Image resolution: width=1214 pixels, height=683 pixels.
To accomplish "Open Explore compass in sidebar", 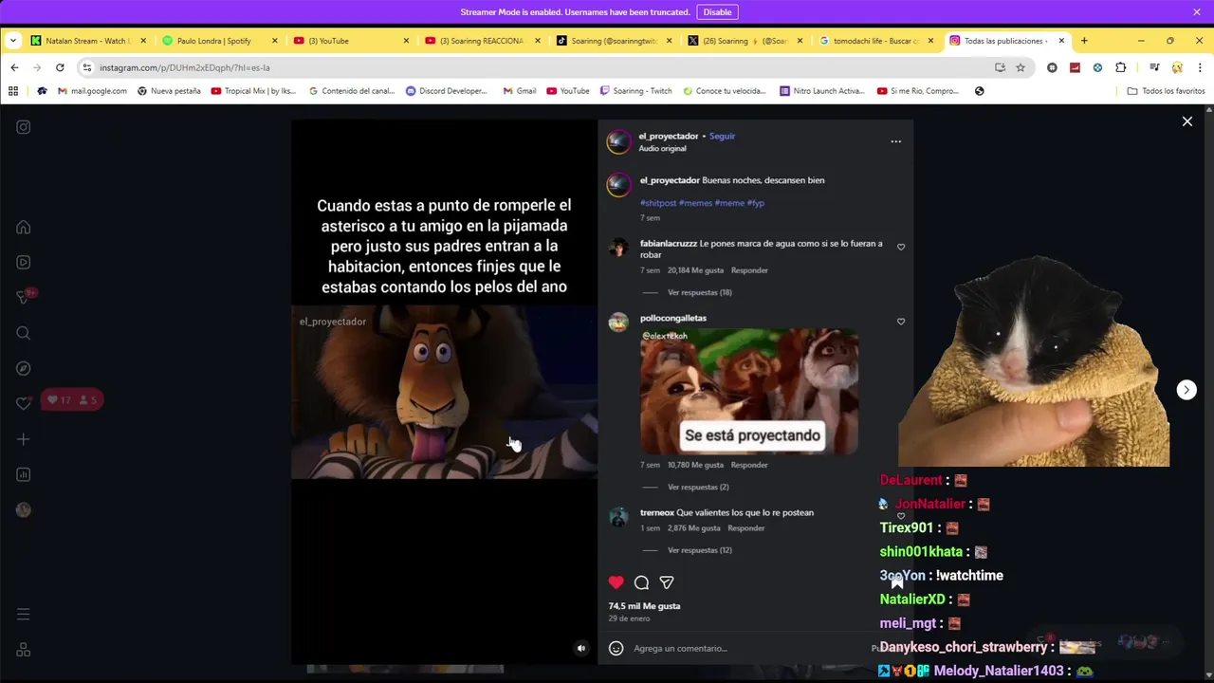I will click(x=24, y=368).
